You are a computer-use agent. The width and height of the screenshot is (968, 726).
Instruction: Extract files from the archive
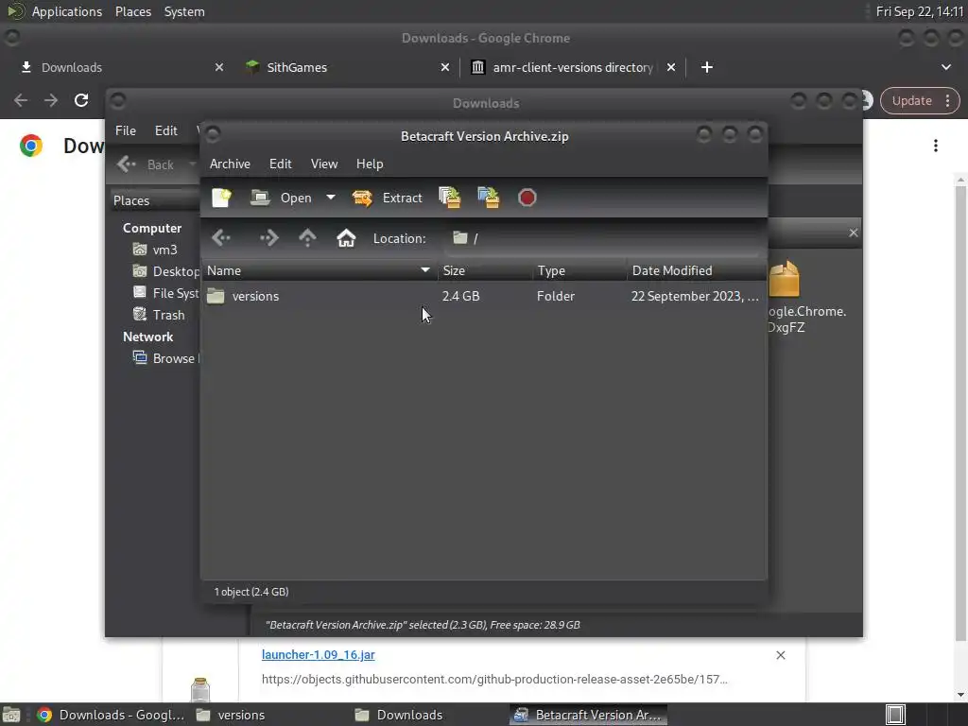pyautogui.click(x=387, y=199)
